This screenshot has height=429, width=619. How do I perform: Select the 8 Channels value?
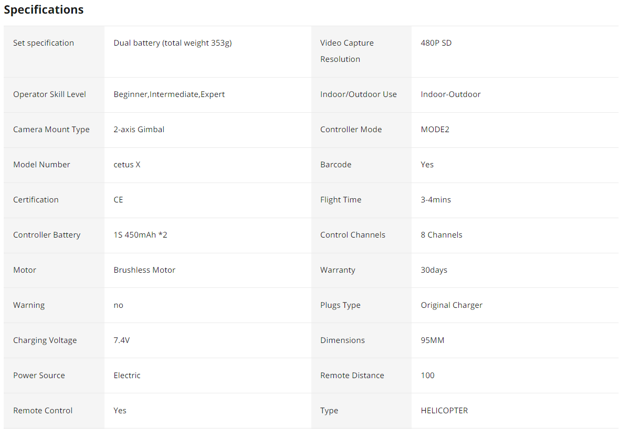point(442,234)
